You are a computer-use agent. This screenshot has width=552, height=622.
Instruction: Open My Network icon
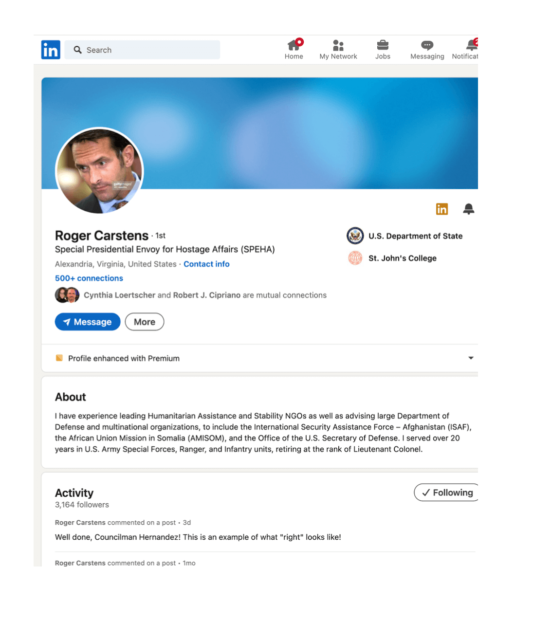pyautogui.click(x=338, y=45)
